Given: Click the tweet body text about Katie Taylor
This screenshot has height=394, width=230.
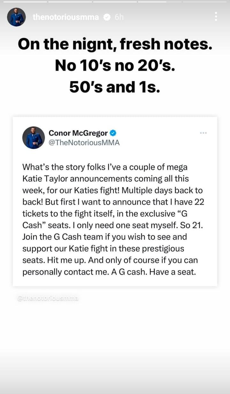Looking at the screenshot, I should pos(113,219).
